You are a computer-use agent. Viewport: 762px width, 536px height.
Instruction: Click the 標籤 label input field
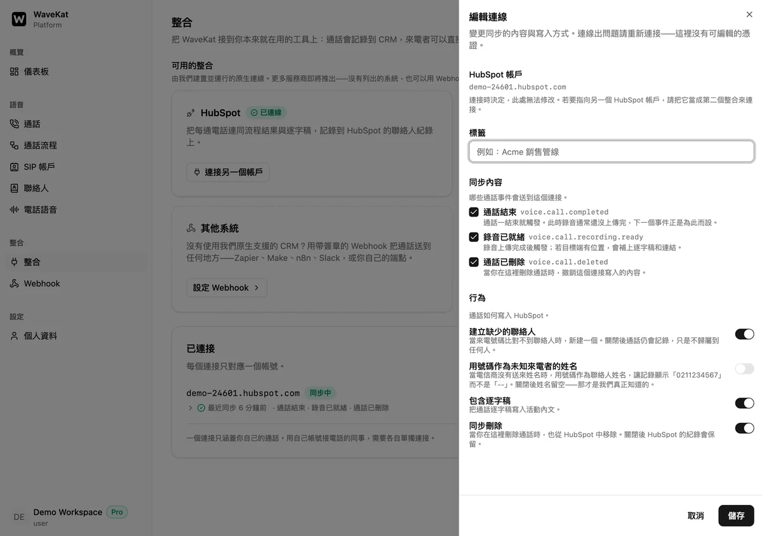tap(612, 151)
